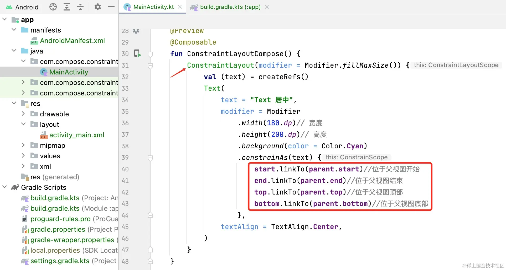506x270 pixels.
Task: Toggle the code fold marker on line 30
Action: [x=150, y=54]
